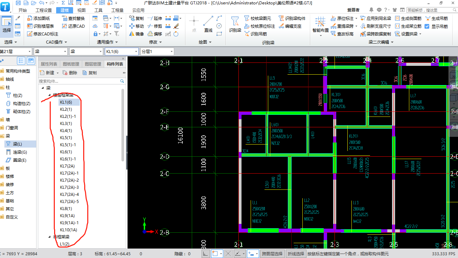Image resolution: width=458 pixels, height=258 pixels.
Task: Open the 视图 ribbon tab
Action: pos(82,10)
